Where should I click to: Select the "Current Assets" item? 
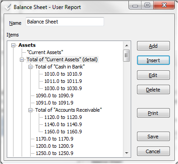(45, 52)
